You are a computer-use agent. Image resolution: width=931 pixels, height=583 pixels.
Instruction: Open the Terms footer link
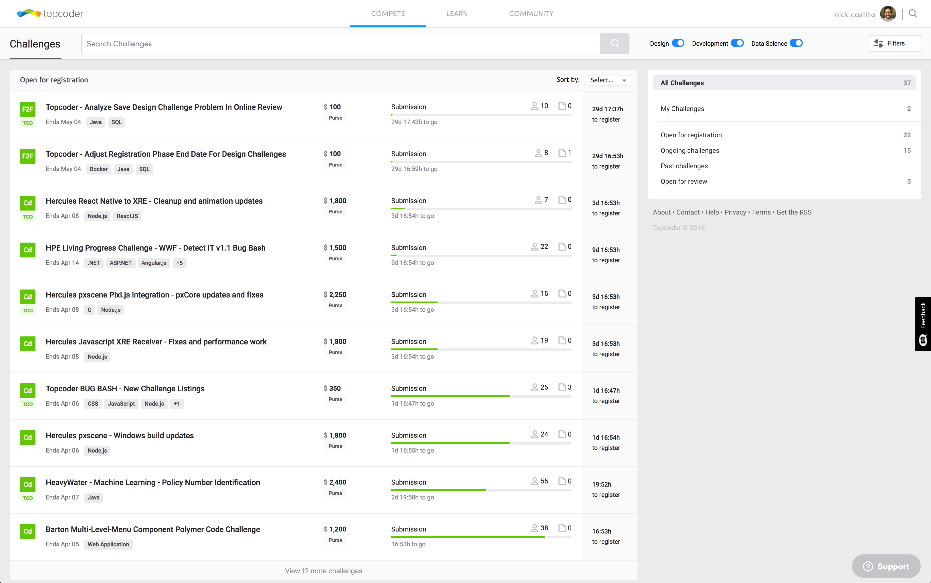[x=761, y=212]
